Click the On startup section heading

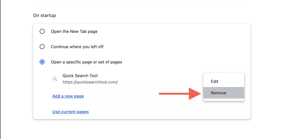(44, 15)
